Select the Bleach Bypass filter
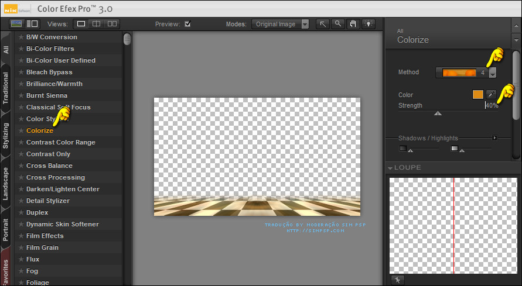This screenshot has height=286, width=522. click(49, 72)
